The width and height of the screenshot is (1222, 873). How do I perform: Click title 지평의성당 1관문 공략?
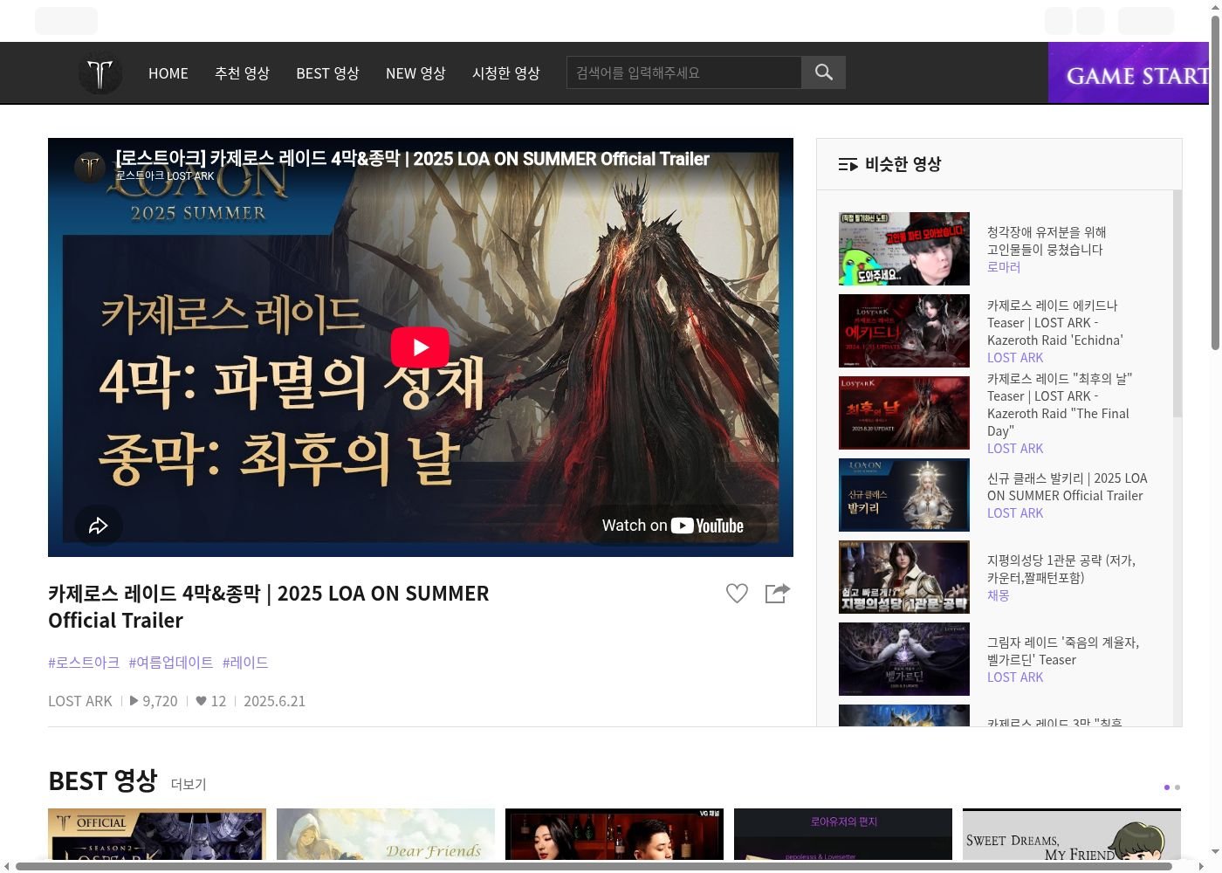click(x=1061, y=569)
